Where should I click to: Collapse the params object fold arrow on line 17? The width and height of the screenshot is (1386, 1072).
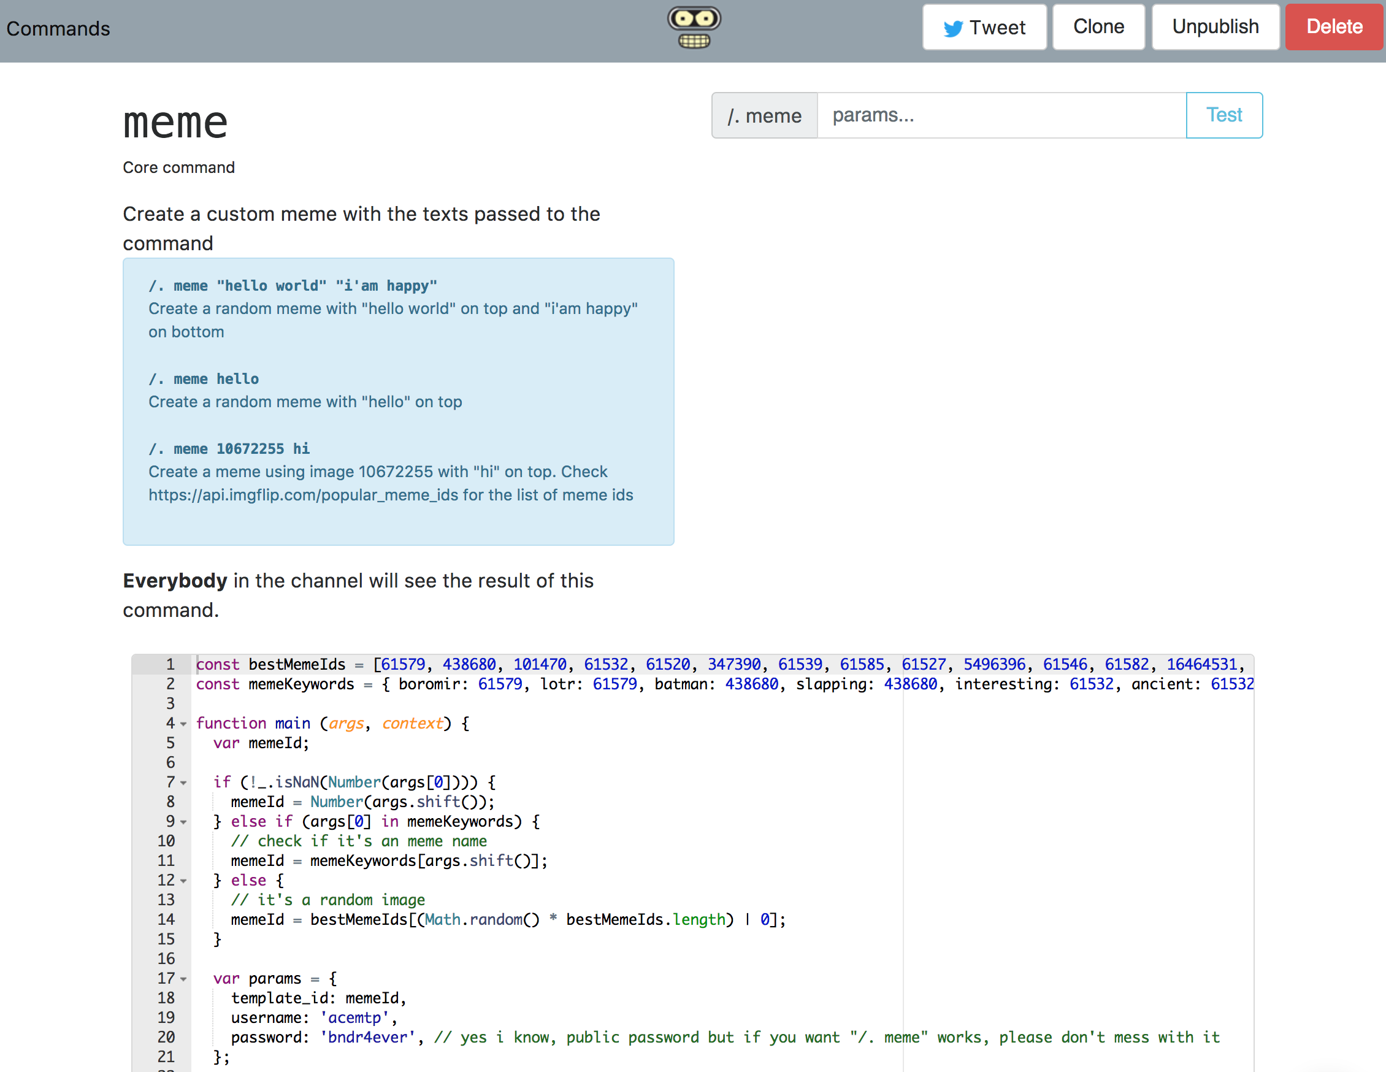183,979
